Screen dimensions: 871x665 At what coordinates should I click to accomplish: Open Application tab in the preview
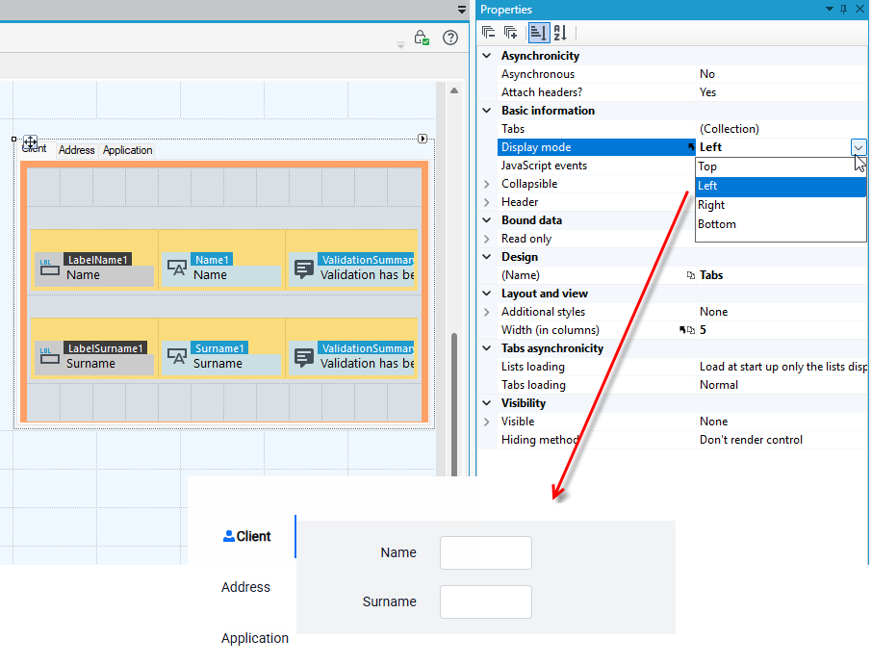pos(255,638)
